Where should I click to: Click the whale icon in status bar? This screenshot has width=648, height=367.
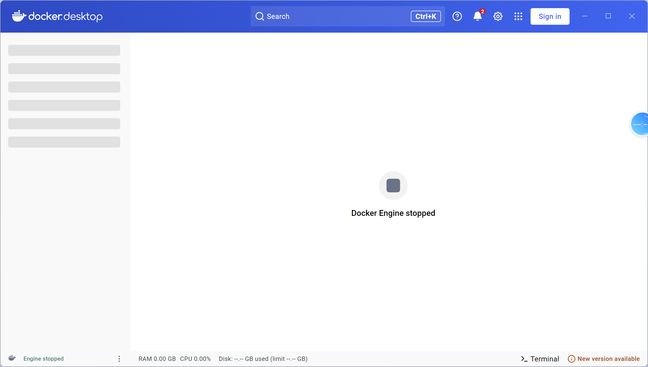click(12, 358)
